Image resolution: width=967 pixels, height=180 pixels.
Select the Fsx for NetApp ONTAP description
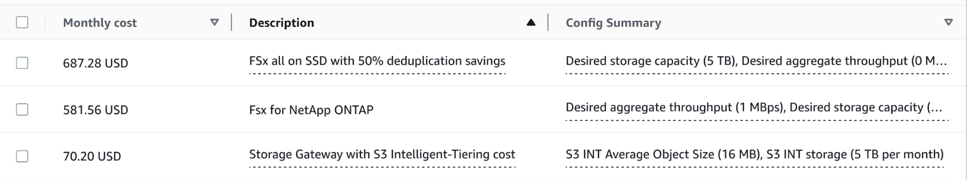(311, 110)
